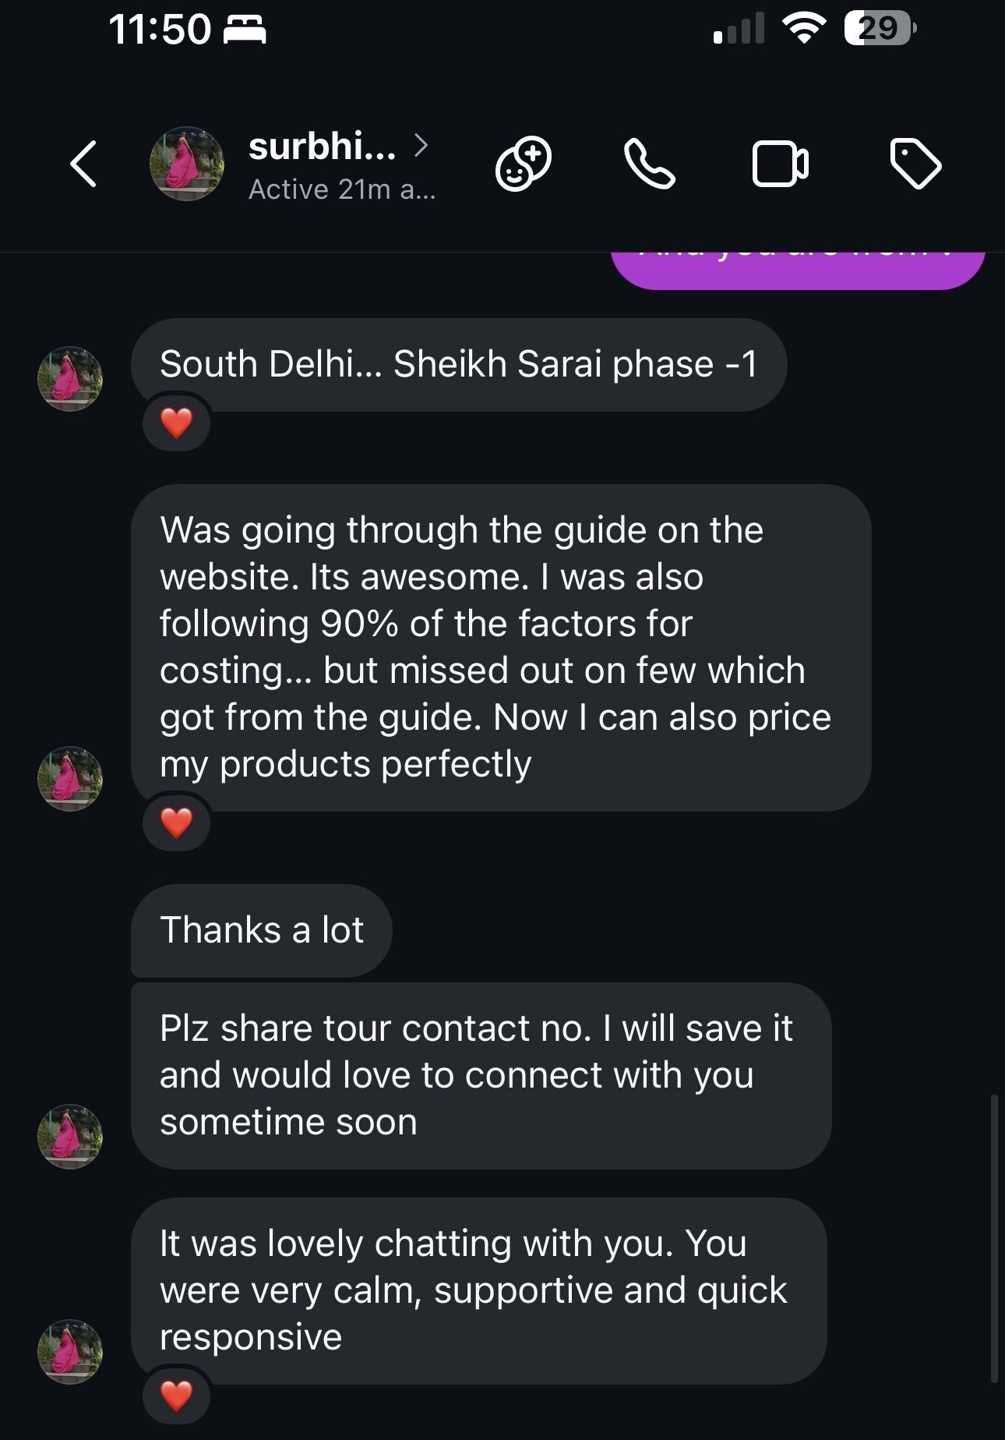Image resolution: width=1005 pixels, height=1440 pixels.
Task: Tap avatar beside contact number request message
Action: tap(70, 1136)
